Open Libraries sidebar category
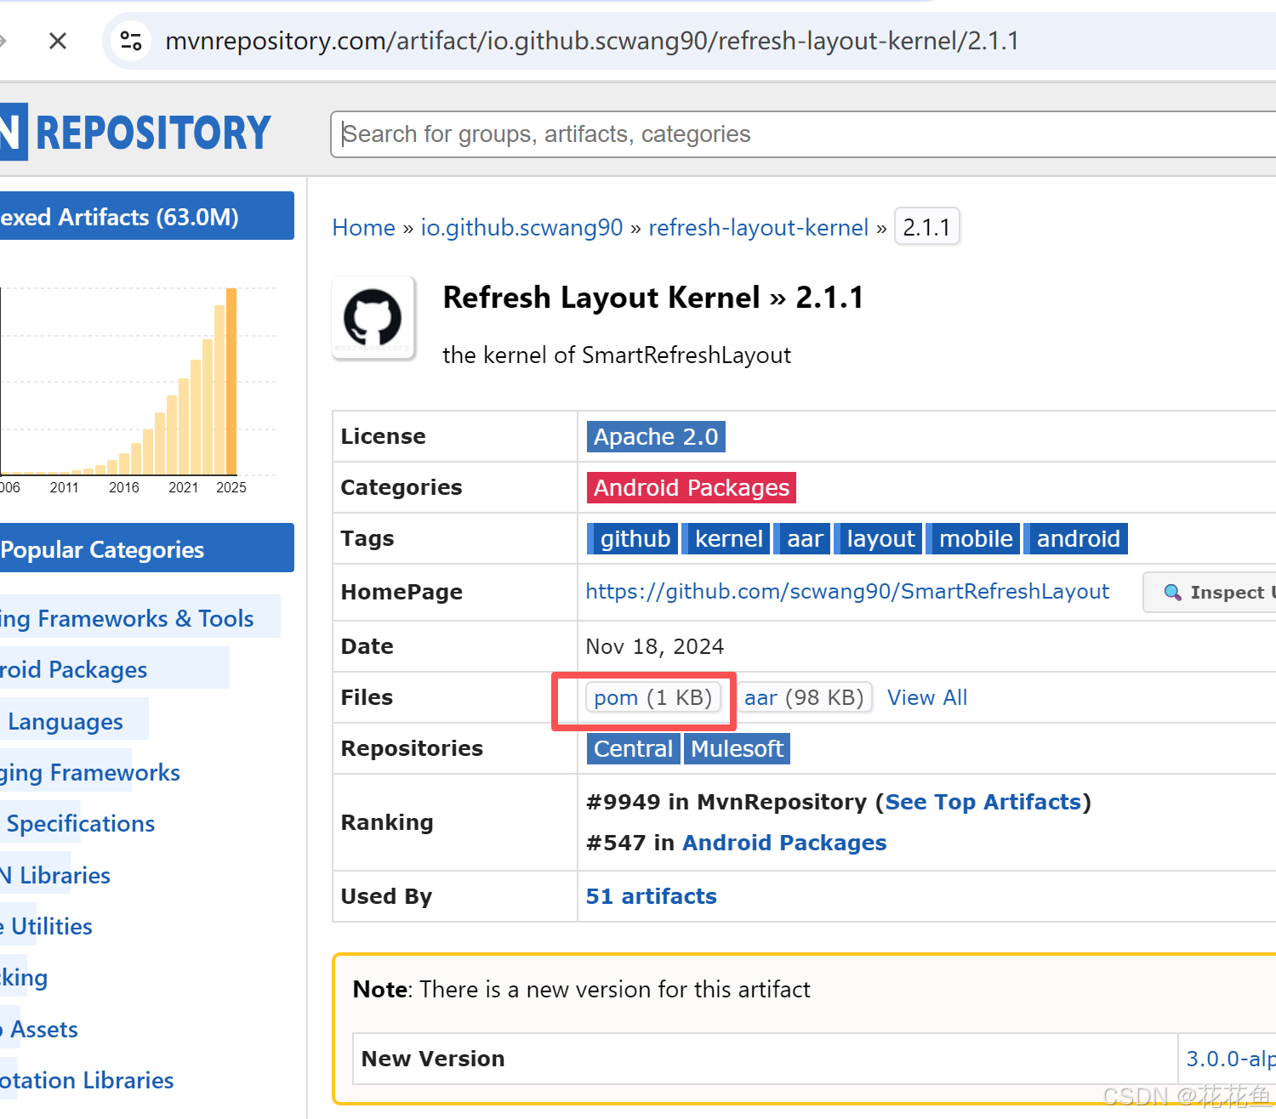Viewport: 1276px width, 1119px height. 55,875
